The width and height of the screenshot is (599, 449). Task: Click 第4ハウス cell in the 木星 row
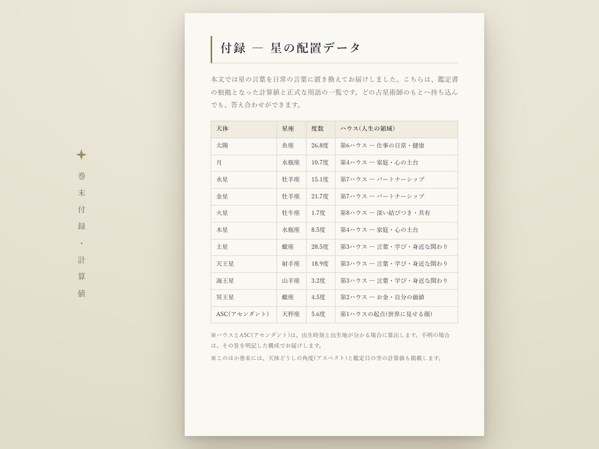(396, 230)
